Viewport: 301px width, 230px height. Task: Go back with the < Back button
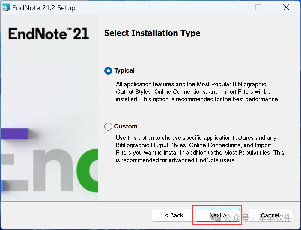[x=174, y=215]
